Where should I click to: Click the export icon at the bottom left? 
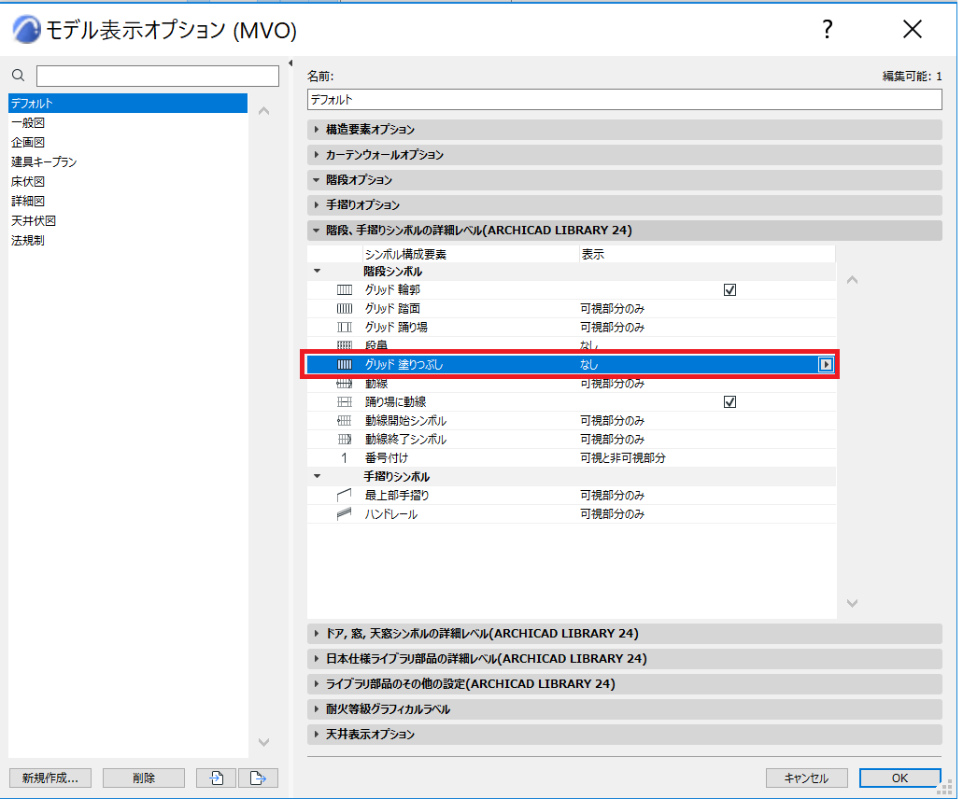click(x=258, y=778)
